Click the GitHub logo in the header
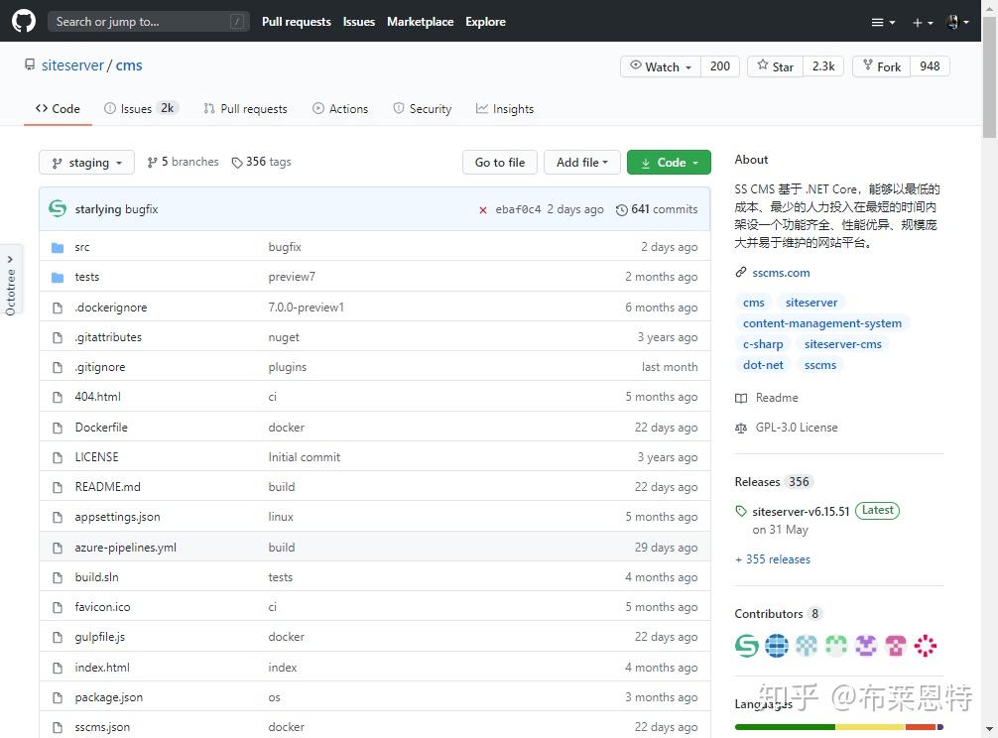This screenshot has width=998, height=738. [x=23, y=21]
